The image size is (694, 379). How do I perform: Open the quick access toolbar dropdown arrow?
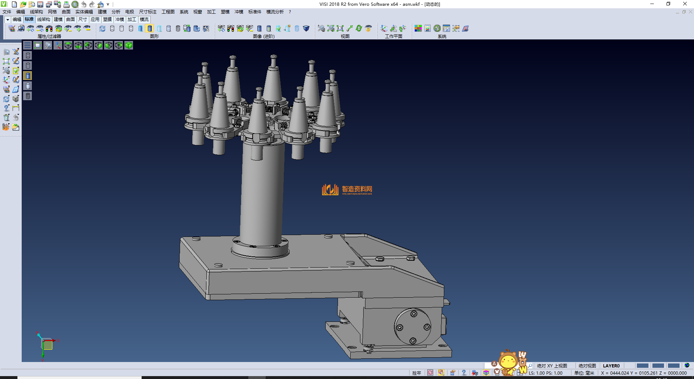(108, 4)
